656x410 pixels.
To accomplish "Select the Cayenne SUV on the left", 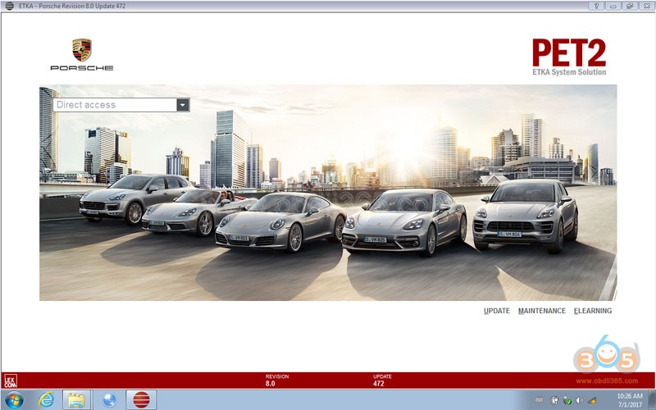I will 134,198.
